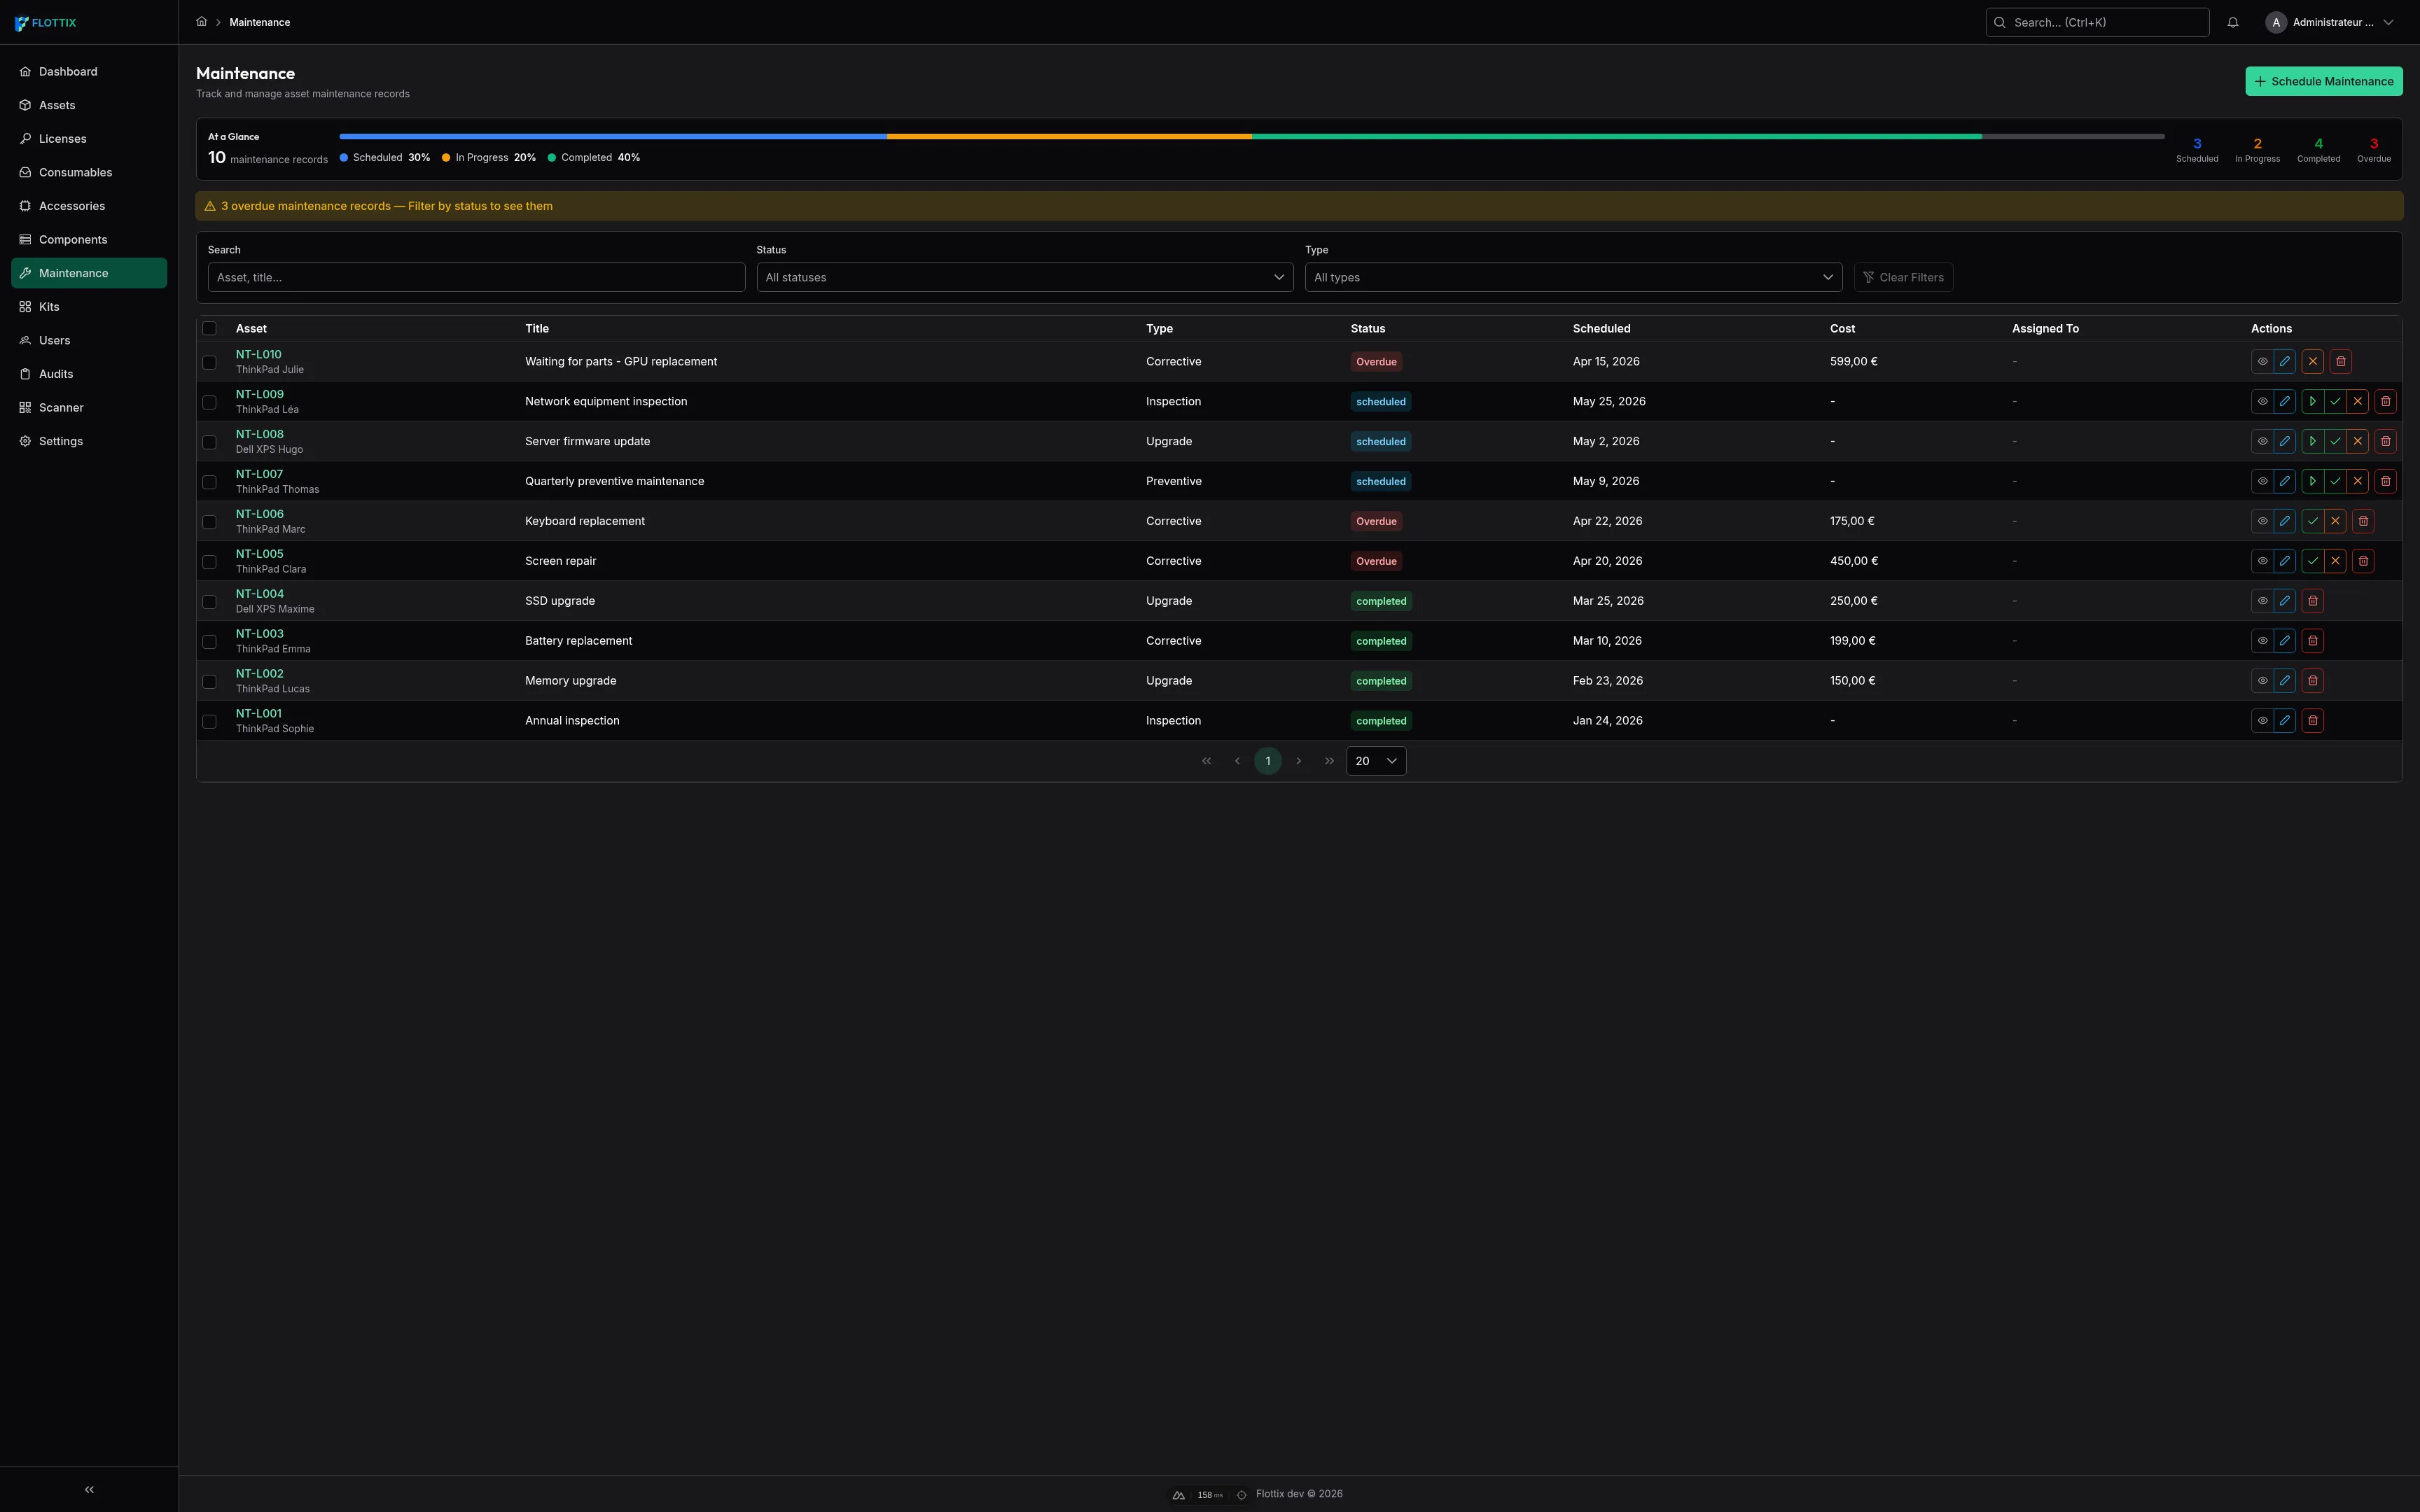2420x1512 pixels.
Task: Go to the next page arrow
Action: click(x=1299, y=761)
